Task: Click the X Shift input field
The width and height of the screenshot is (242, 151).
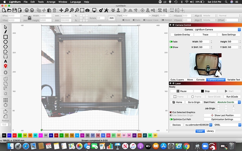Action: click(204, 47)
